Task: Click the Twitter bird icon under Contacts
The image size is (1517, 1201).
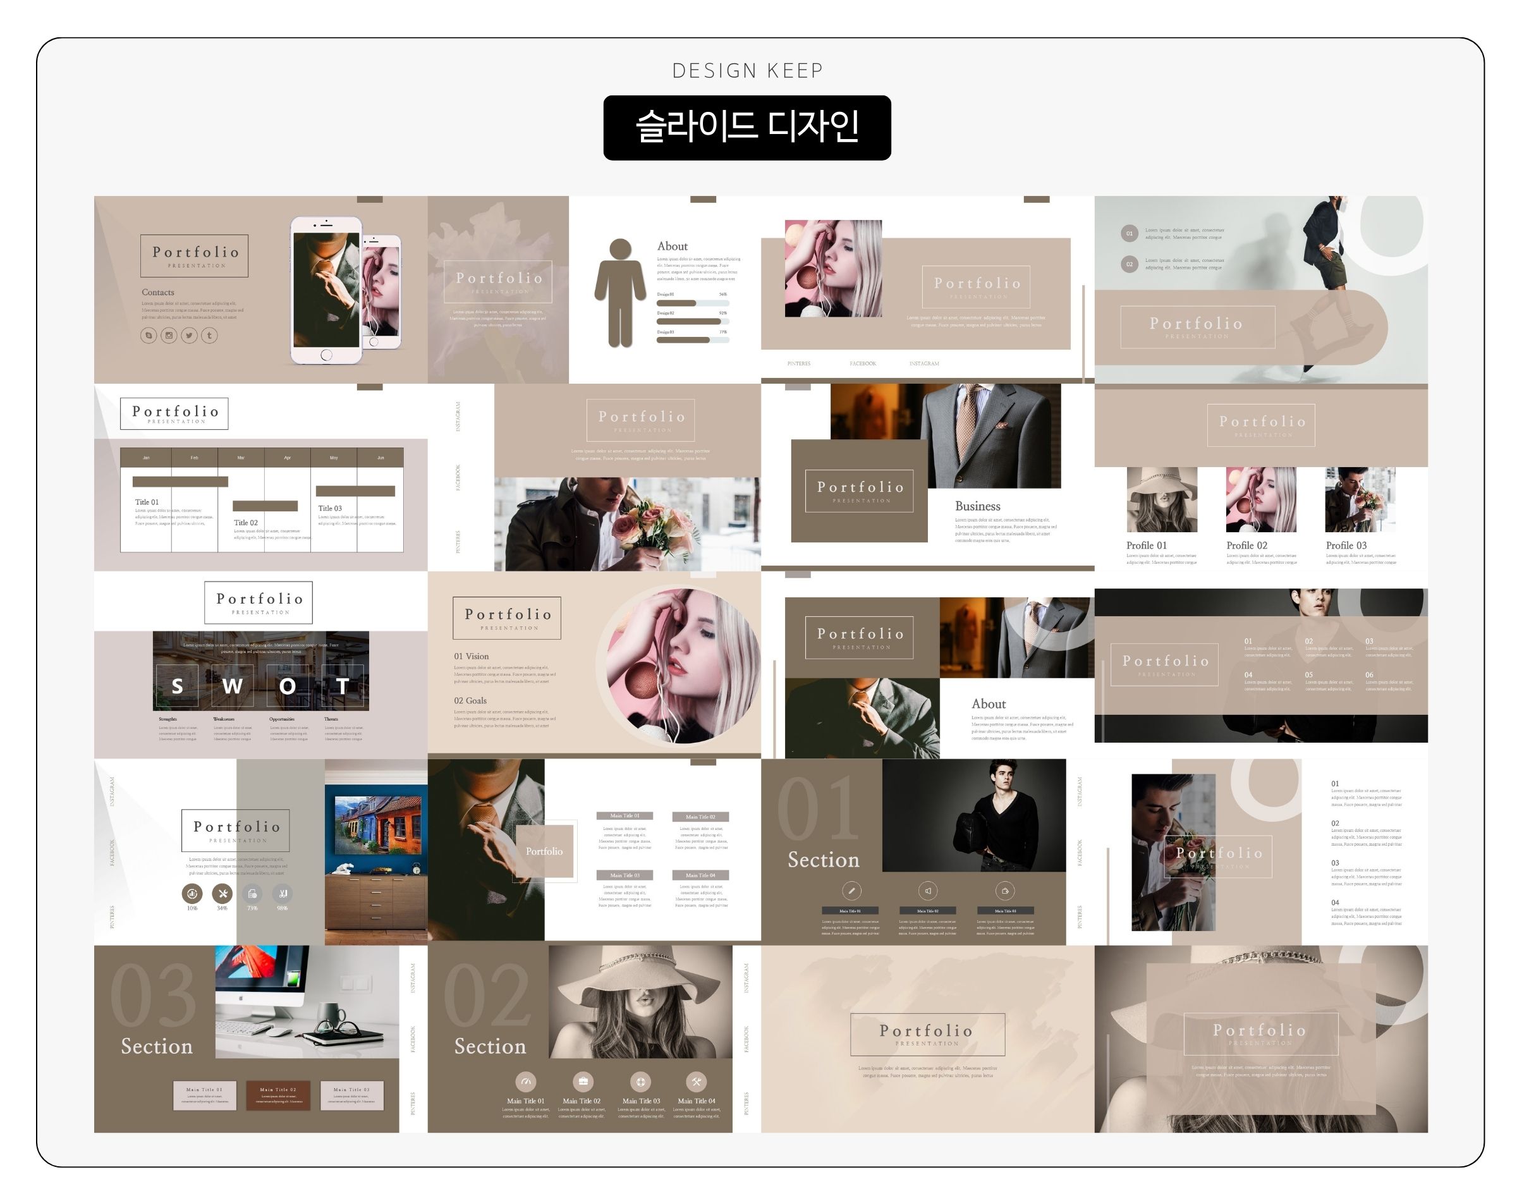Action: tap(189, 336)
